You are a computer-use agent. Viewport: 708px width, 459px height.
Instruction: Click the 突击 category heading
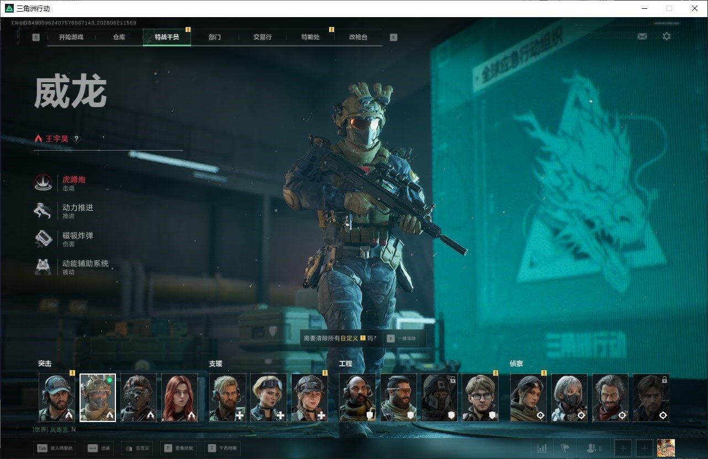(45, 364)
